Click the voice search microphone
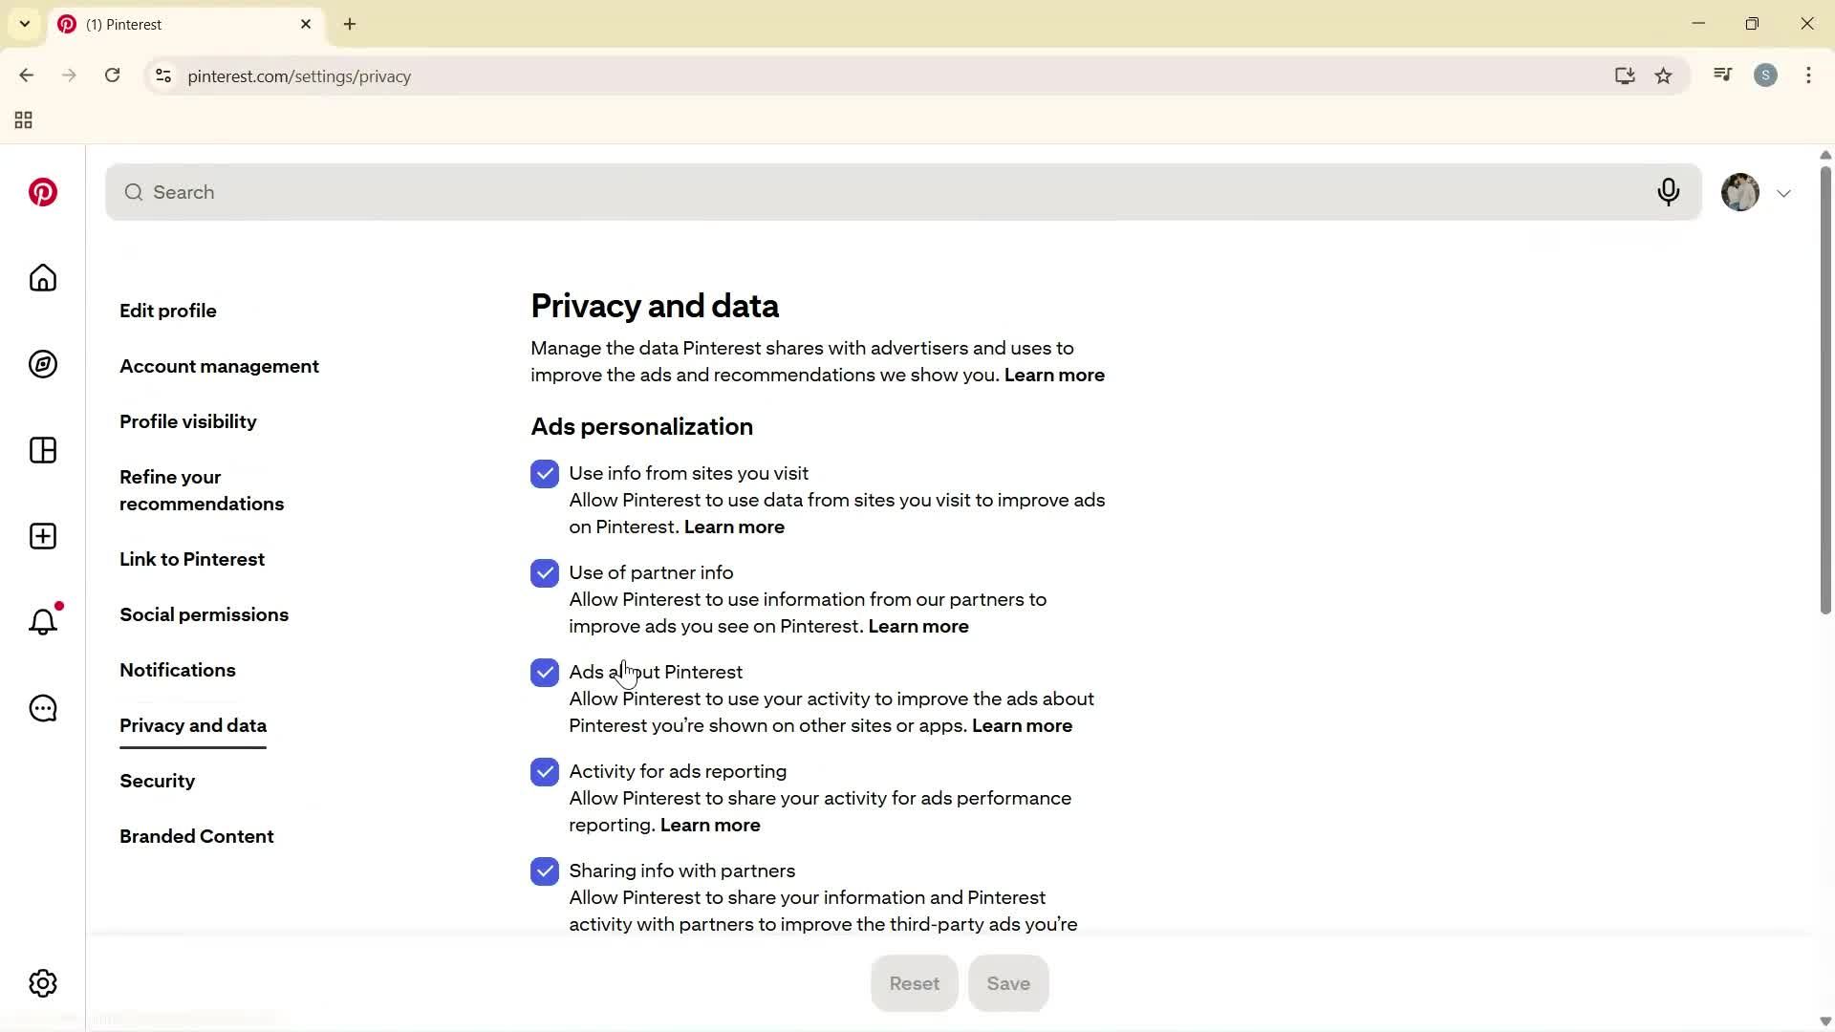1835x1032 pixels. (1669, 192)
